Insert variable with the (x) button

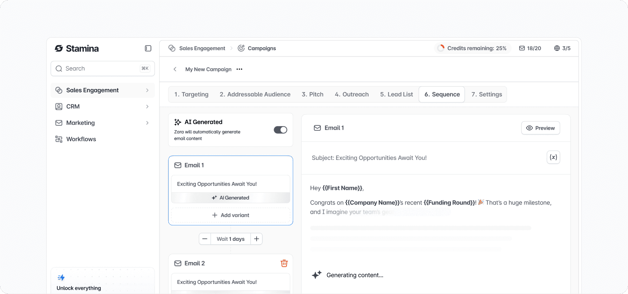[553, 157]
